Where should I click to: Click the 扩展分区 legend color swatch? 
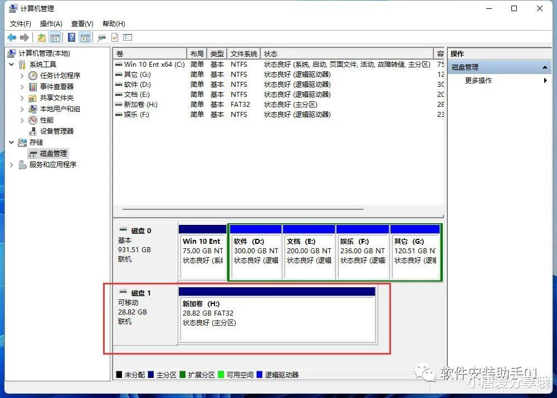(x=183, y=375)
